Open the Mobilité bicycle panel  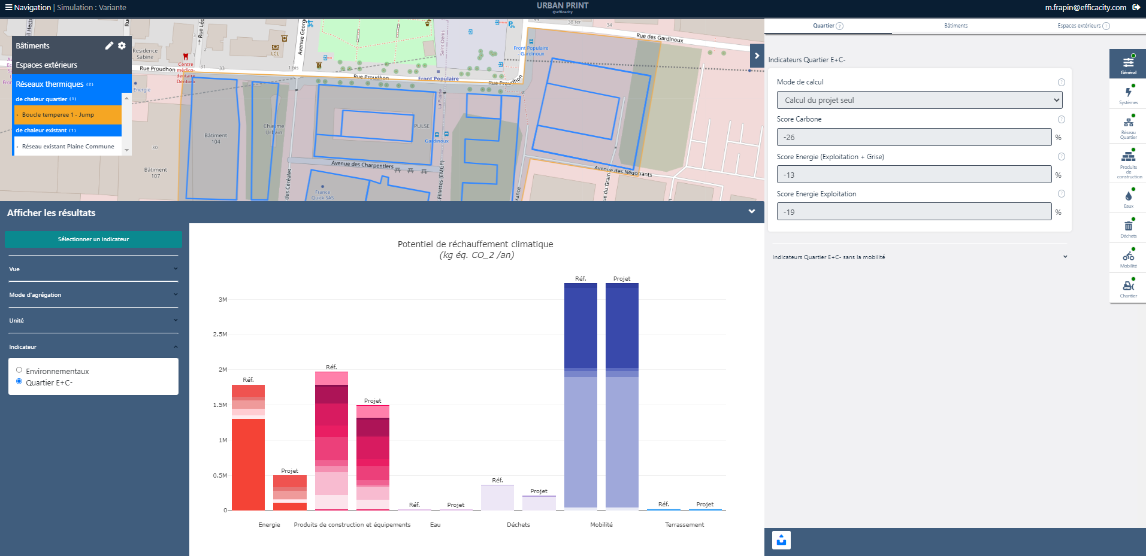(1128, 258)
